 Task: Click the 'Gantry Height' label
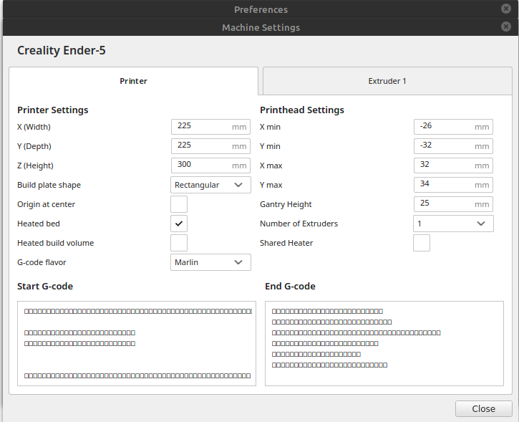(x=286, y=204)
